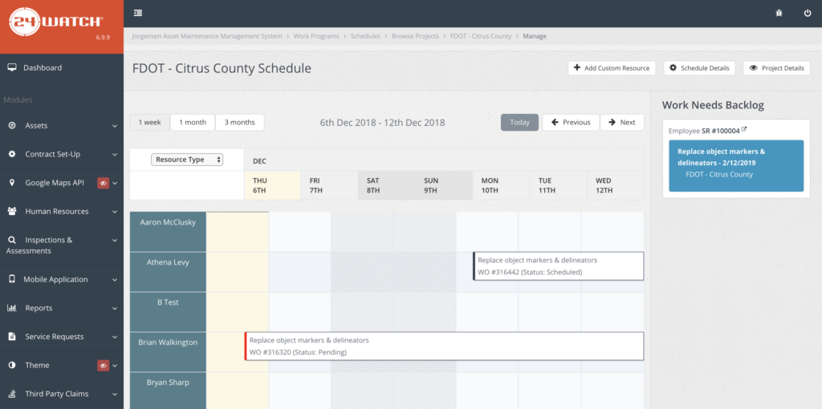The image size is (822, 409).
Task: Click the right arrow icon on Next
Action: pos(612,122)
